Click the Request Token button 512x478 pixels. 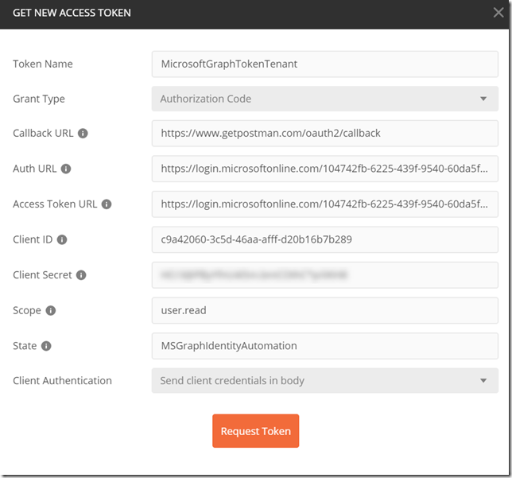point(256,431)
